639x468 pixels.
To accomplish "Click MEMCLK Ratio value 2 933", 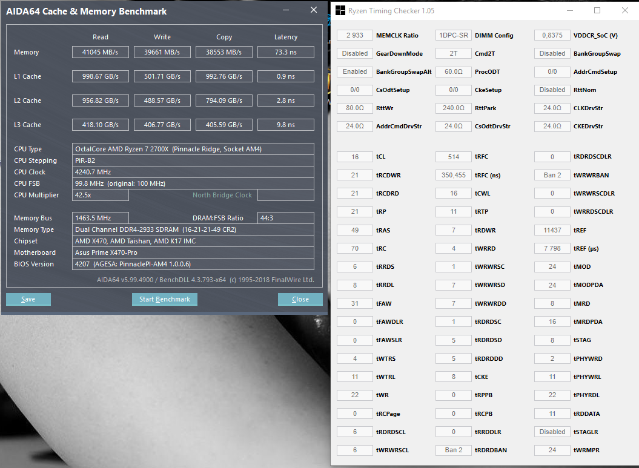I will point(355,36).
